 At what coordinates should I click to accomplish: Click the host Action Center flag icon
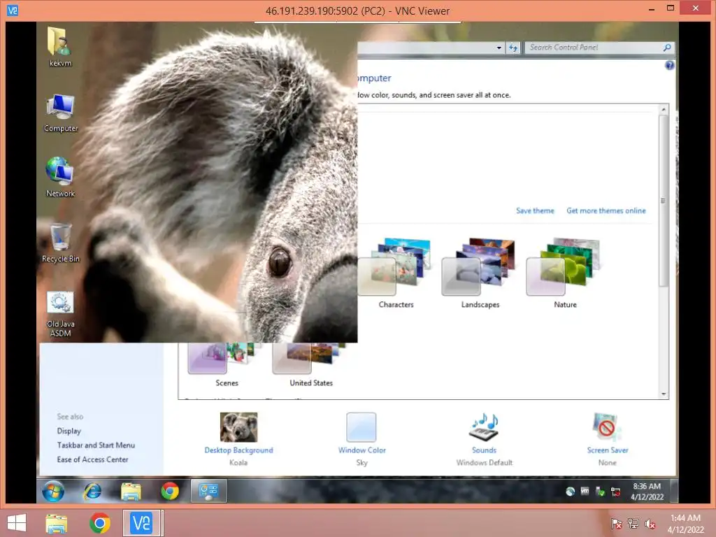616,524
